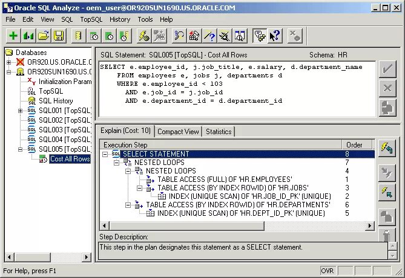
Task: Click the speech bubble hints toolbar icon
Action: click(x=260, y=36)
